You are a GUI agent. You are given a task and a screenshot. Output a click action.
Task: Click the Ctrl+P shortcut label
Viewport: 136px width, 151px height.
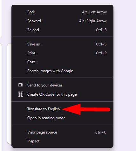[101, 53]
